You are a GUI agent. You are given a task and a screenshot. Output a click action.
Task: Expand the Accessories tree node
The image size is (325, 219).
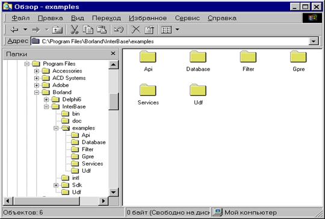click(x=37, y=71)
